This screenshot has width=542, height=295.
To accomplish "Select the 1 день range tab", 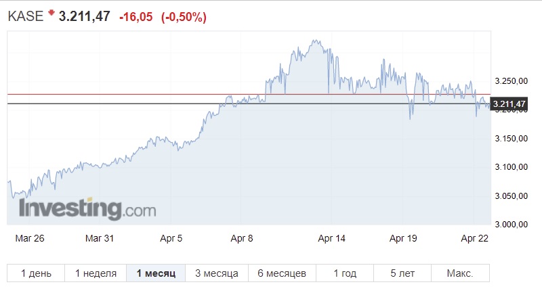I will pos(36,273).
